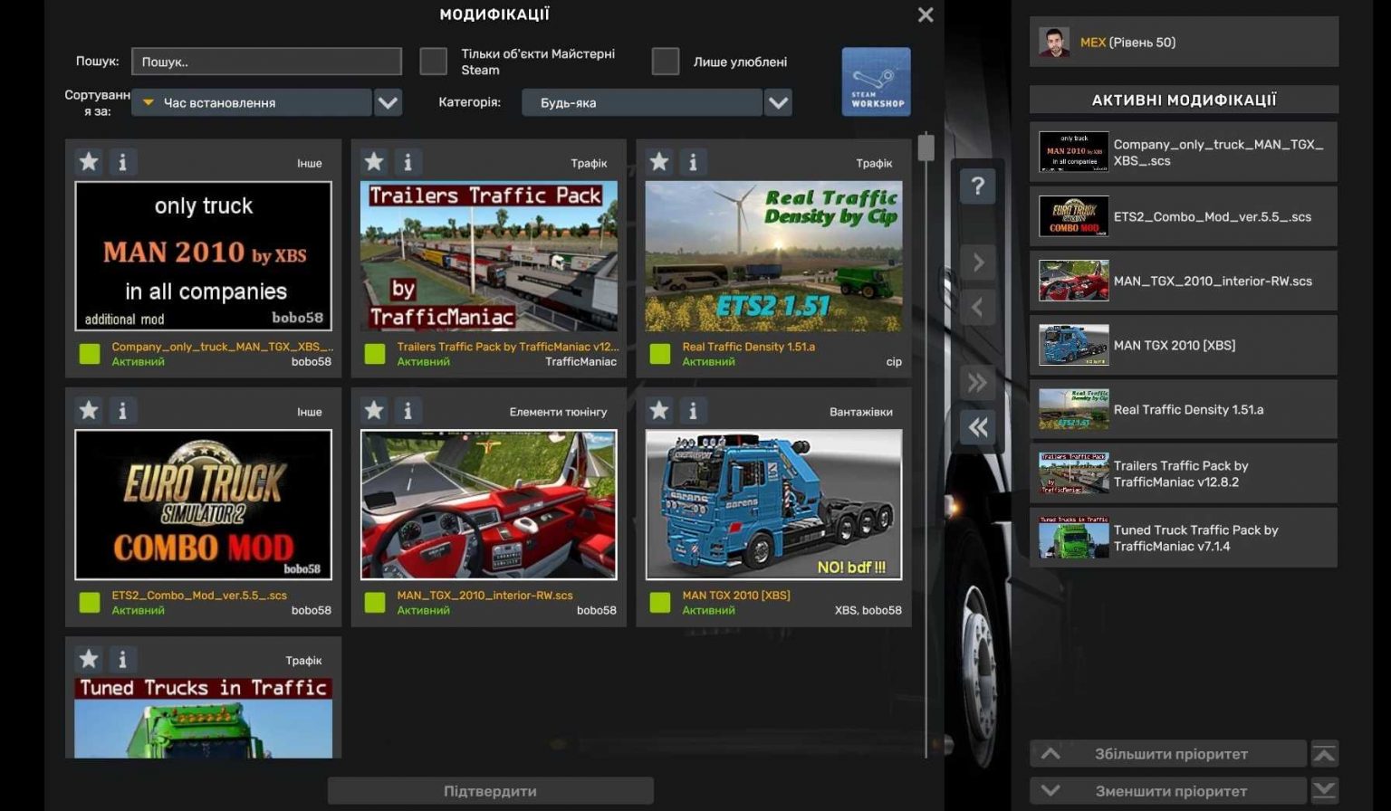
Task: Enable the Steam Workshop only filter
Action: (433, 60)
